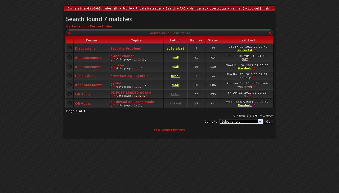
Task: Click the Log out [ mafi ] link
Action: 260,8
